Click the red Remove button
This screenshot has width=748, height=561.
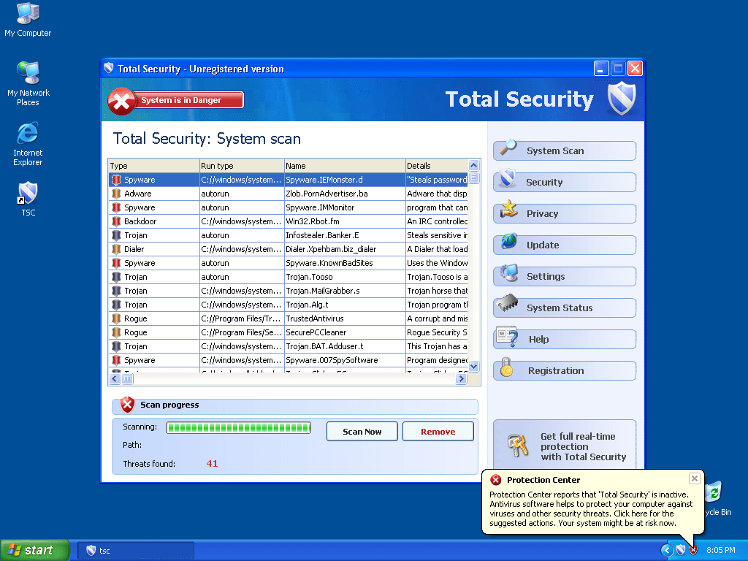(438, 432)
